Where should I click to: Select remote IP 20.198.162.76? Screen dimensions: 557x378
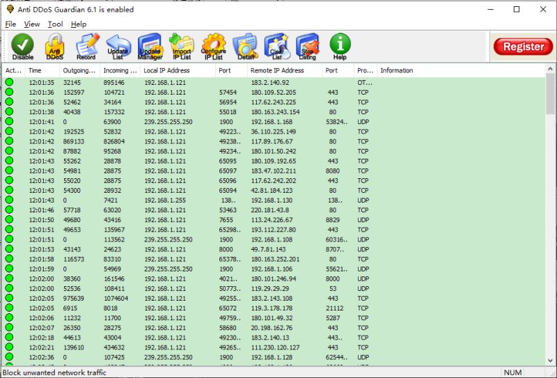[x=272, y=328]
